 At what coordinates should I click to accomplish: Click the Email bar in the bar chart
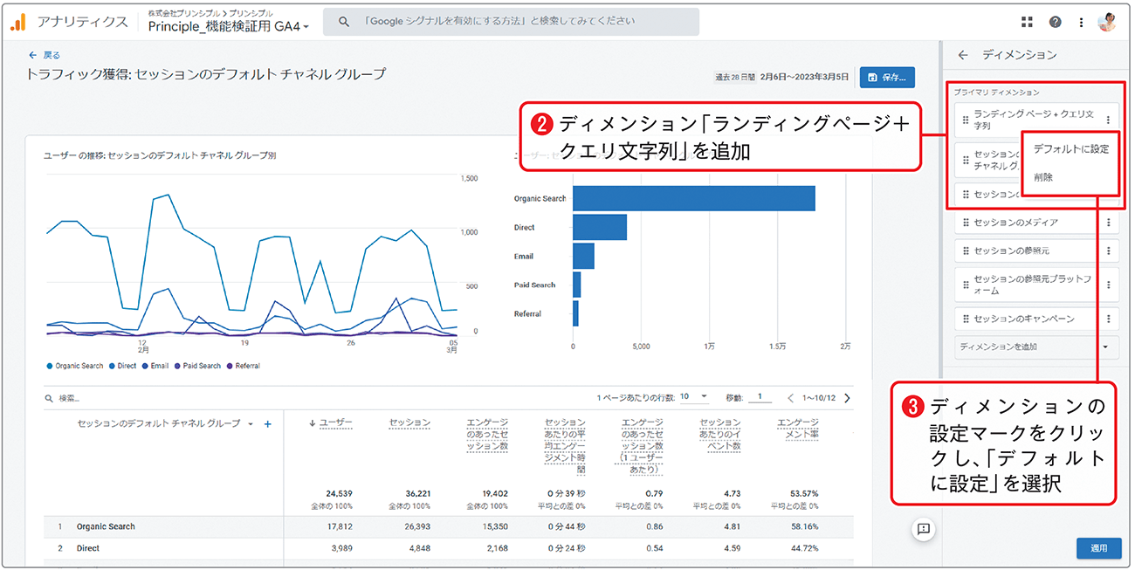[x=583, y=256]
